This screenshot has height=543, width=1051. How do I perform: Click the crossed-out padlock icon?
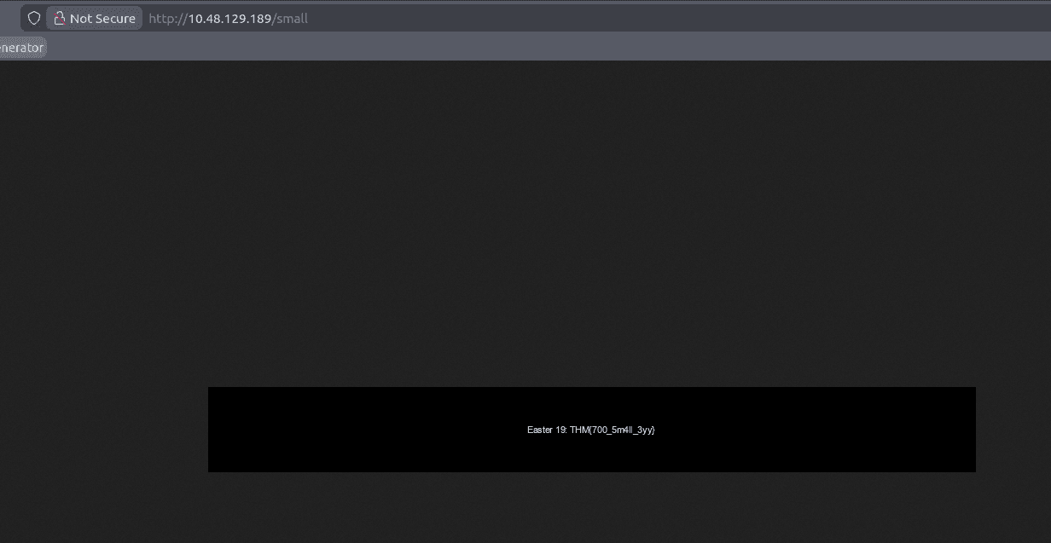[x=60, y=18]
